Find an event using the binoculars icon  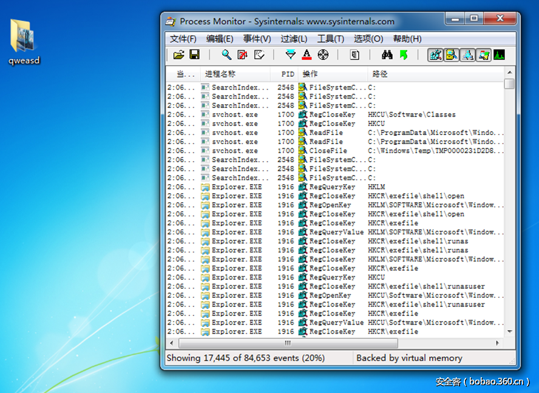point(386,55)
